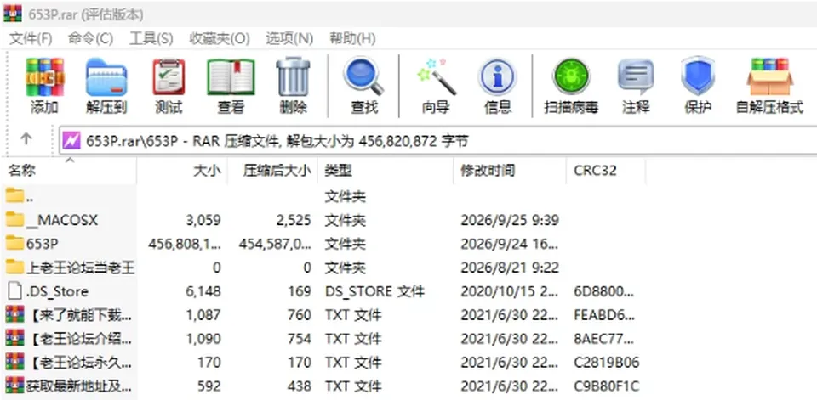Click the 2026/8/21 9:22 modified time

510,268
